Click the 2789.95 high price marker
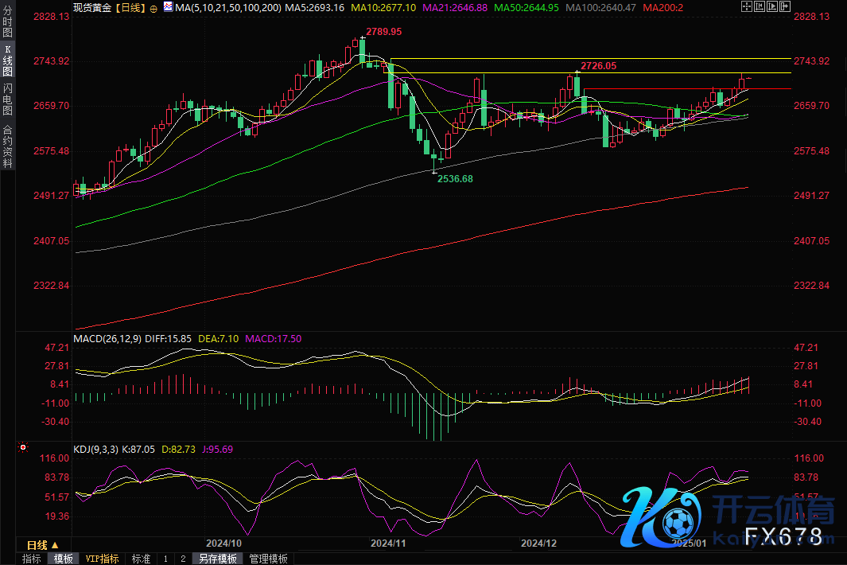The width and height of the screenshot is (847, 565). point(383,32)
